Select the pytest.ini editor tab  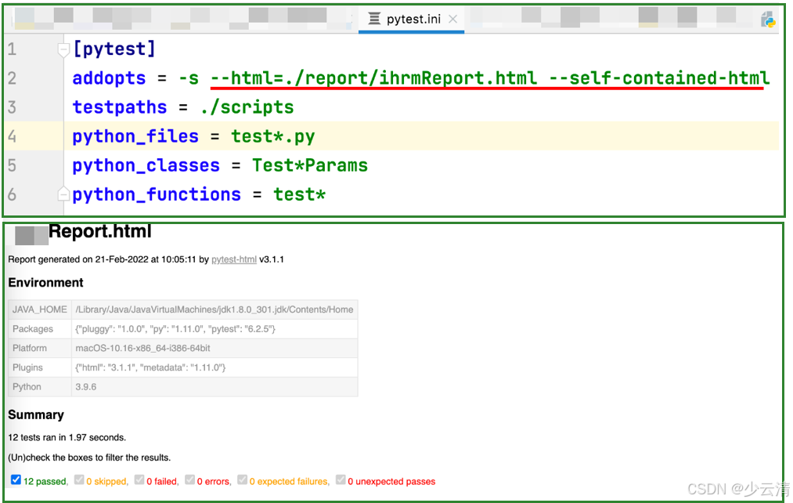click(x=411, y=20)
